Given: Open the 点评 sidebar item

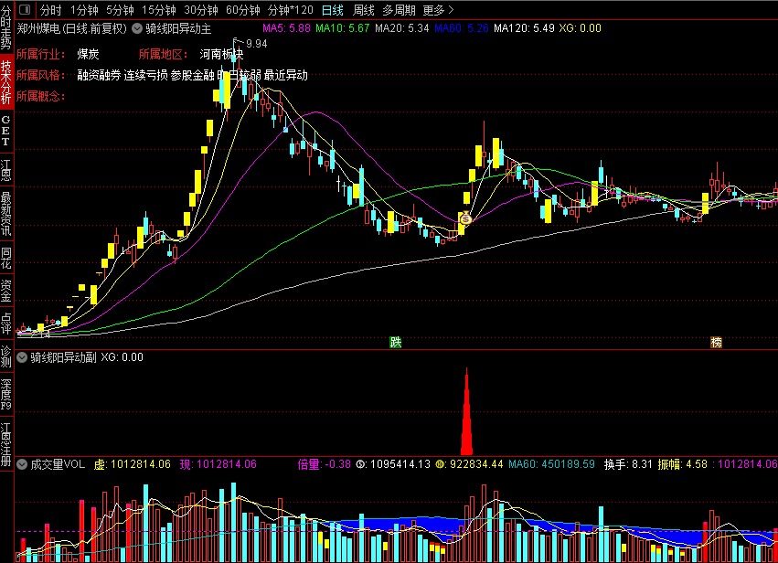Looking at the screenshot, I should click(6, 323).
